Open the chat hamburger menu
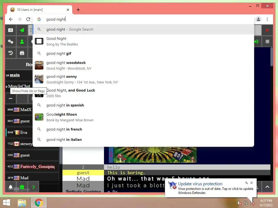The height and width of the screenshot is (208, 278). tap(267, 41)
